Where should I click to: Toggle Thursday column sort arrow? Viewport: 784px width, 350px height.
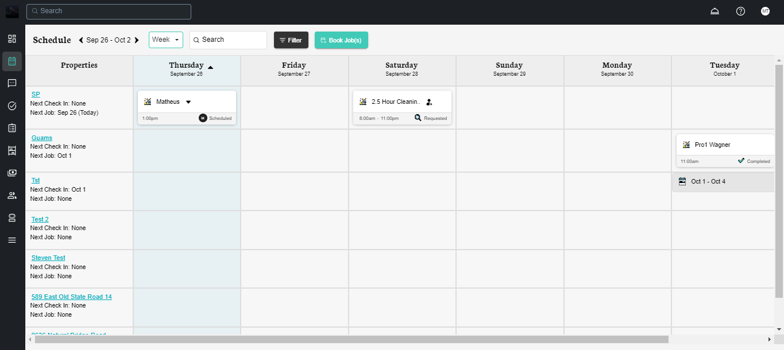[x=210, y=67]
